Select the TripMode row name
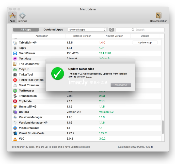Image resolution: width=175 pixels, height=164 pixels. [x=25, y=101]
